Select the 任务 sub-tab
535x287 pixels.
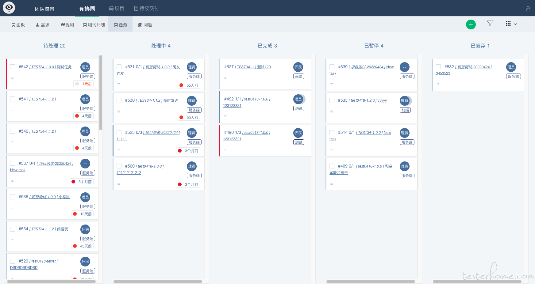120,24
